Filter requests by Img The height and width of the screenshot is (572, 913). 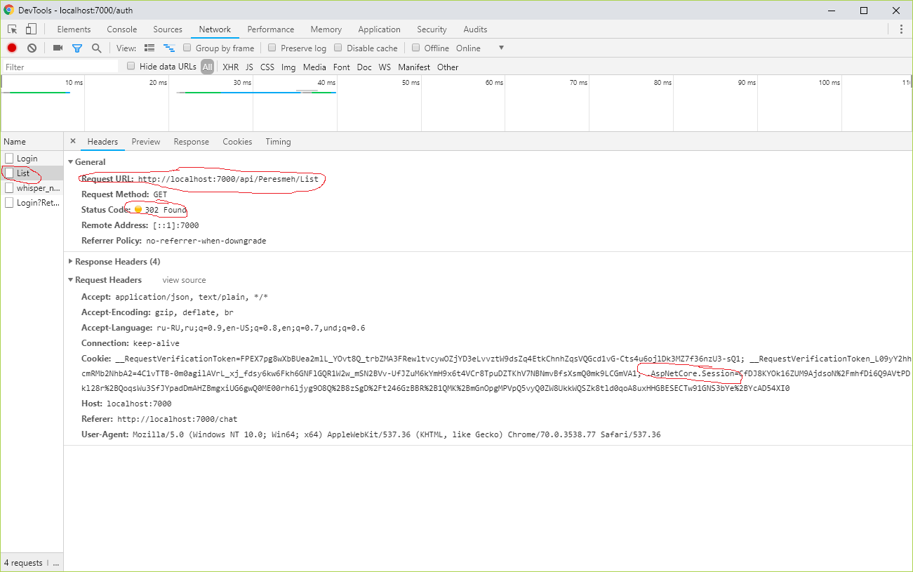click(288, 67)
